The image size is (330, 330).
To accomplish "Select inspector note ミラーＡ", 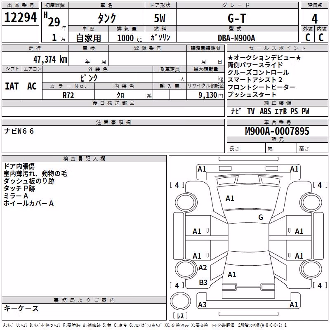I will [16, 196].
